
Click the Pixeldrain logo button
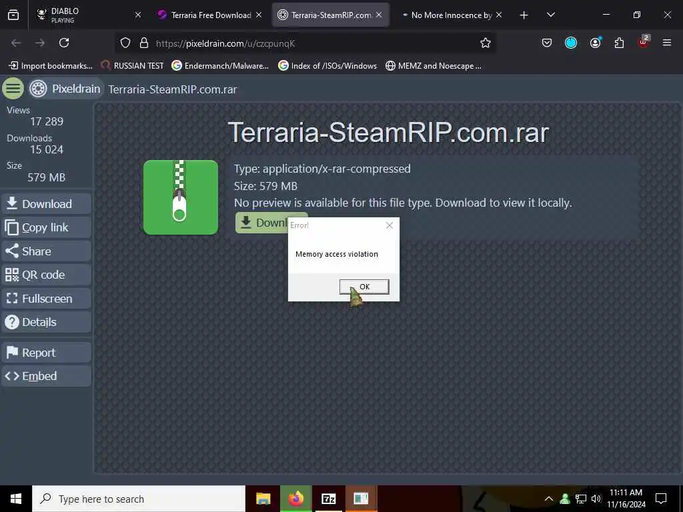point(66,89)
